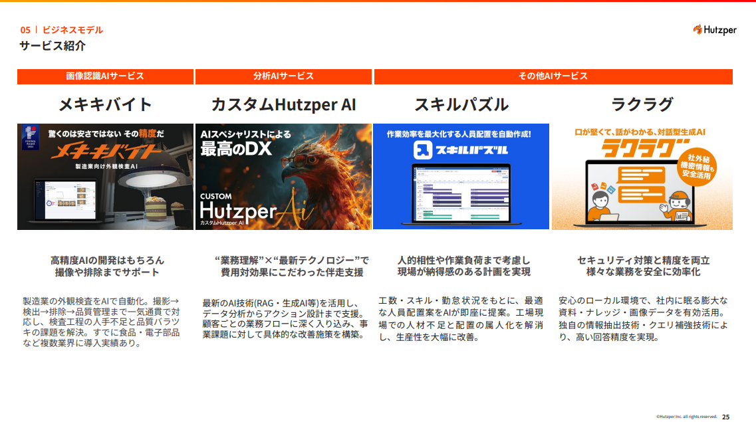756x422 pixels.
Task: Click the 05 ビジネスモデル section label
Action: pos(61,30)
